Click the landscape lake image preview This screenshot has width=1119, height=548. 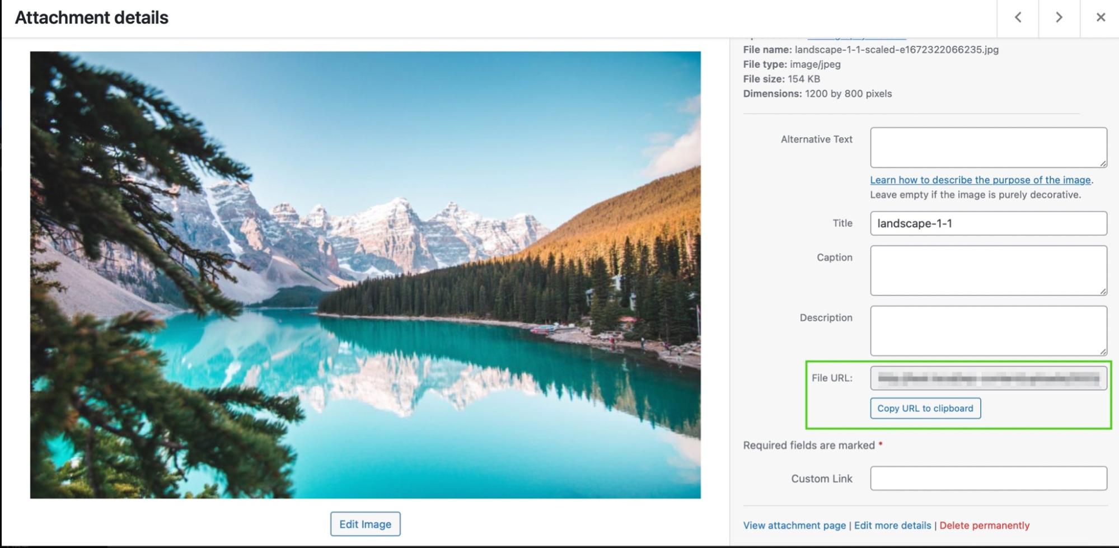point(365,275)
